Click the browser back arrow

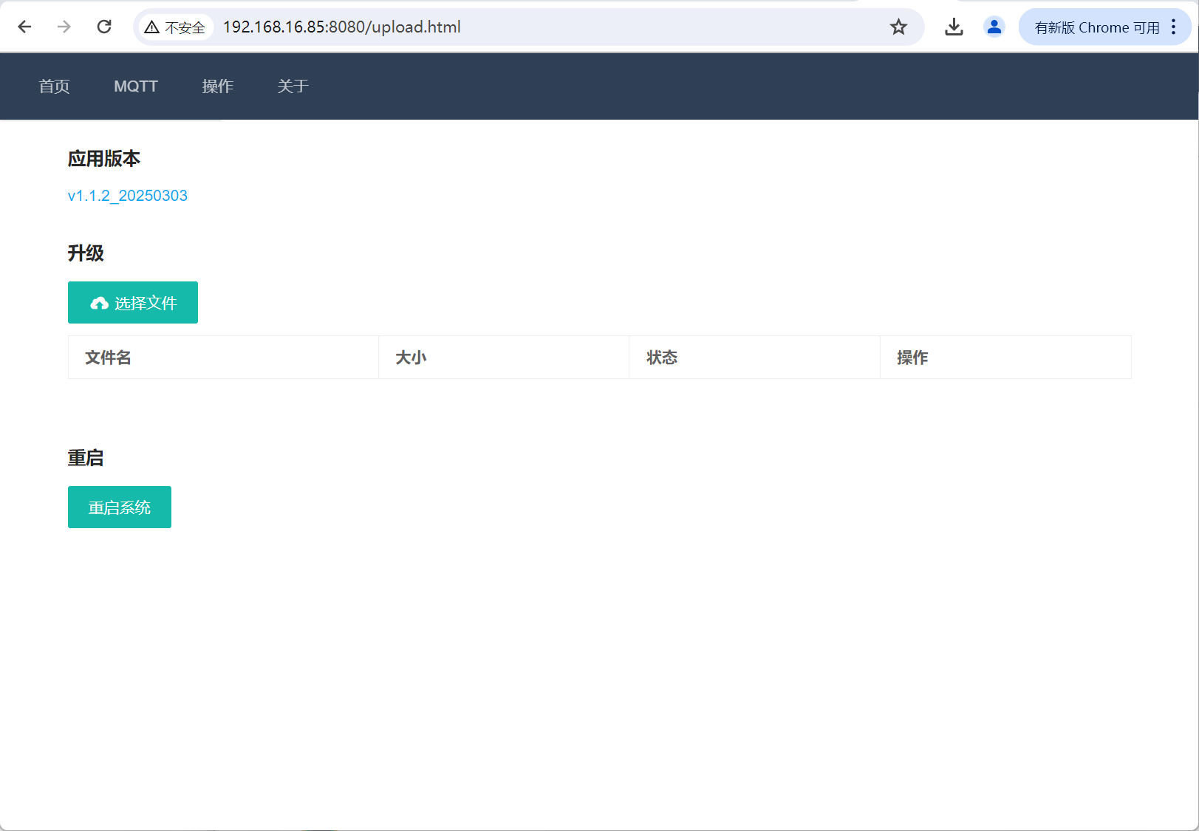24,27
